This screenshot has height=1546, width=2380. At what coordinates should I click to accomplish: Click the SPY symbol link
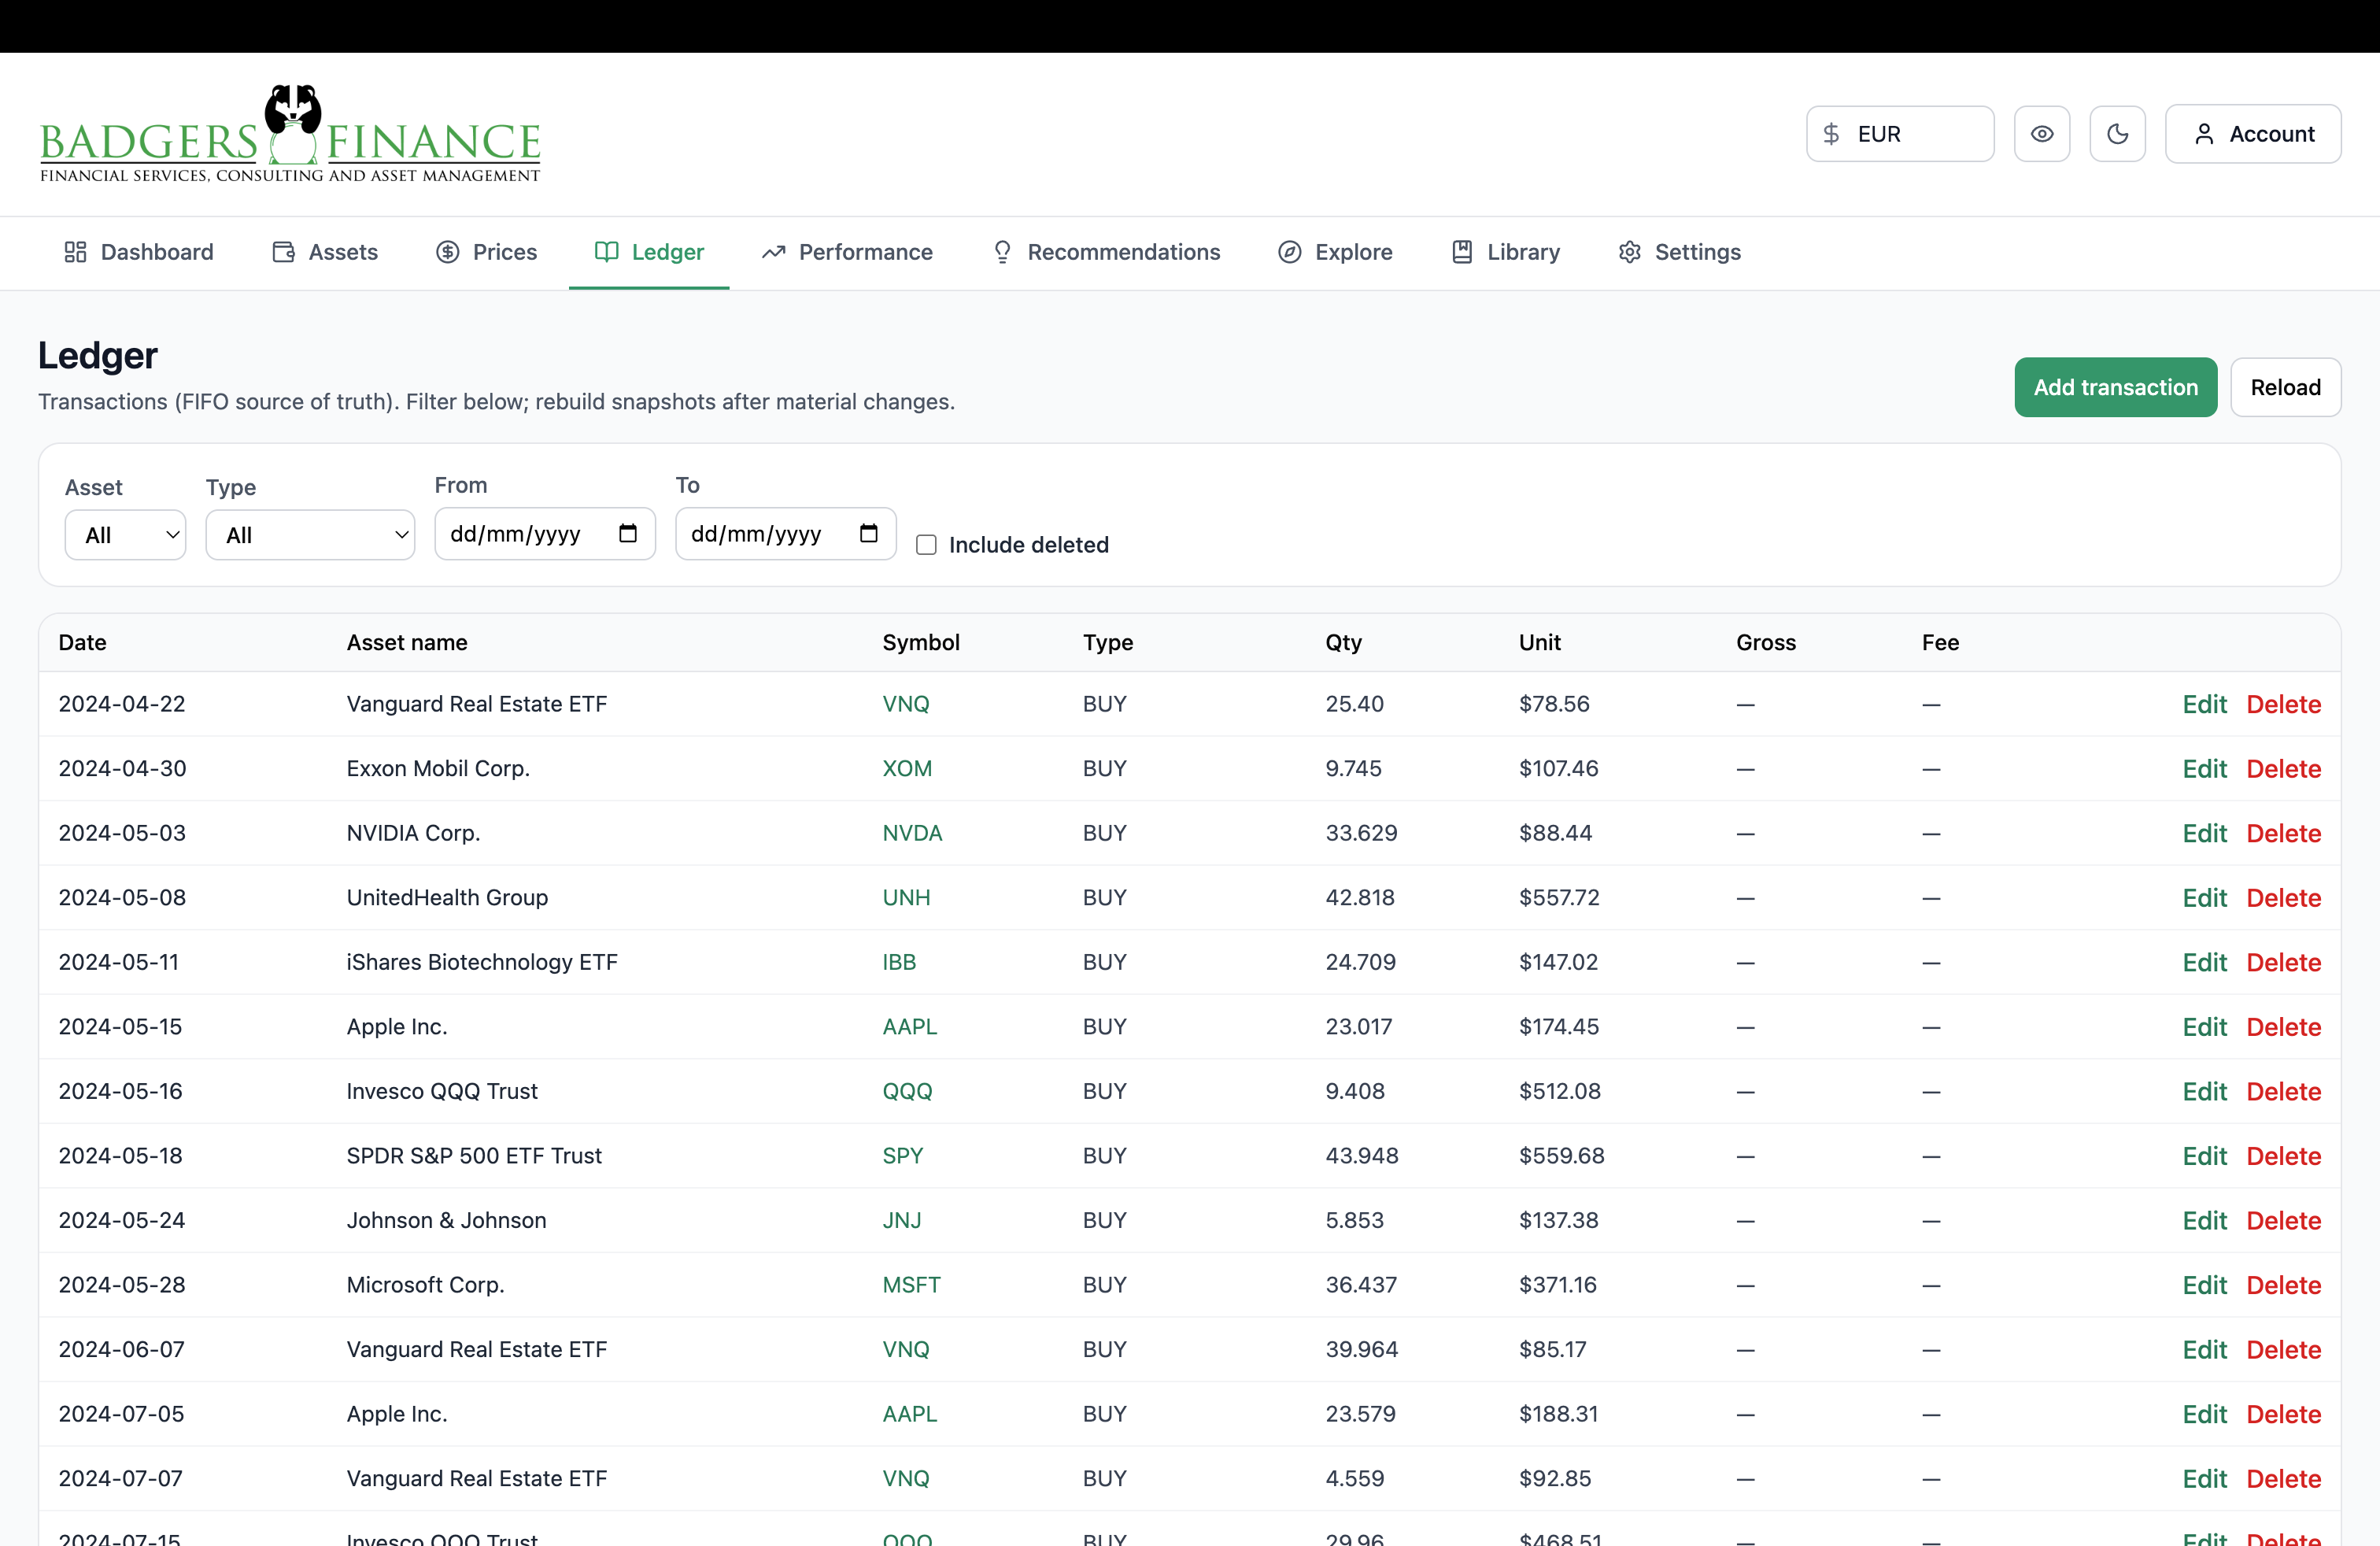(x=902, y=1156)
